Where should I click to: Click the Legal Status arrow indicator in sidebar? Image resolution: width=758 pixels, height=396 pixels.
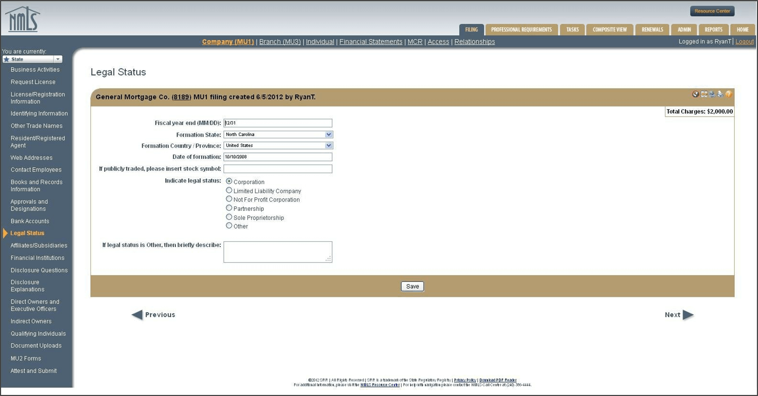click(x=5, y=233)
